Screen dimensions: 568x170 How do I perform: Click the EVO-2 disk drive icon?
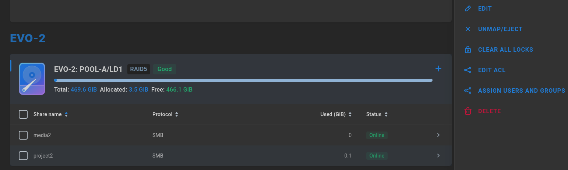point(32,79)
